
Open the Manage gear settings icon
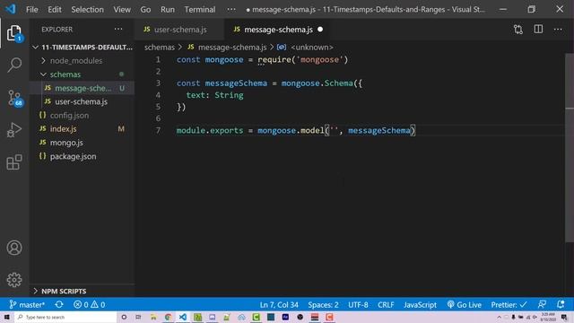point(14,280)
